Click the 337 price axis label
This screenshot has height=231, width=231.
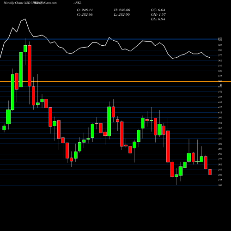tap(220, 139)
